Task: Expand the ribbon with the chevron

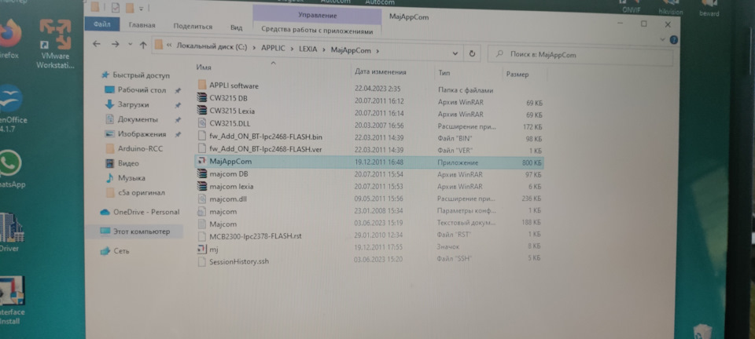Action: coord(664,39)
